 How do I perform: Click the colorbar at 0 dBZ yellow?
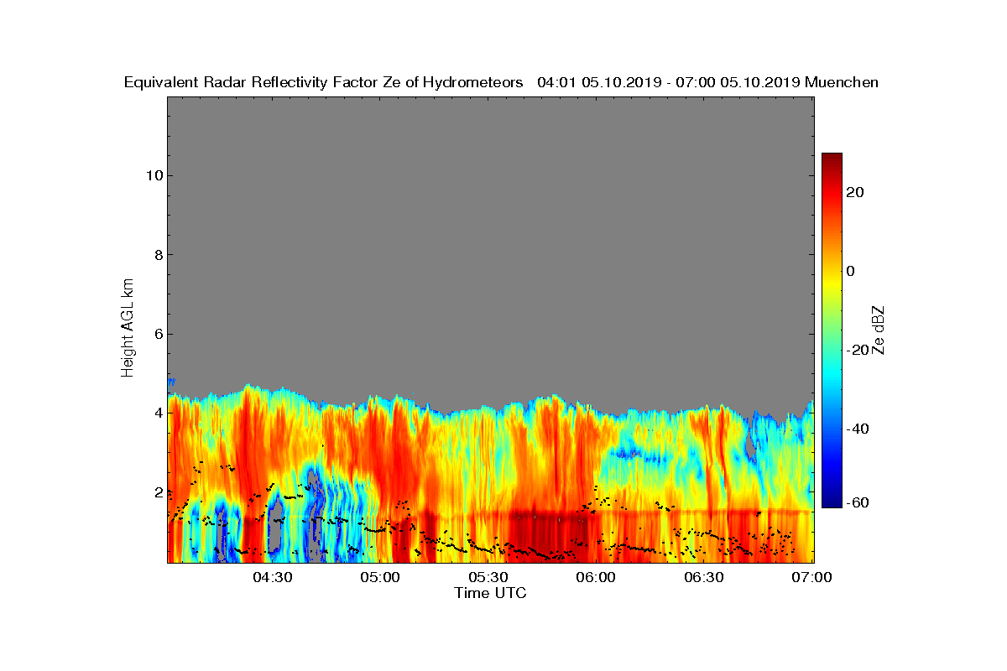pos(832,271)
